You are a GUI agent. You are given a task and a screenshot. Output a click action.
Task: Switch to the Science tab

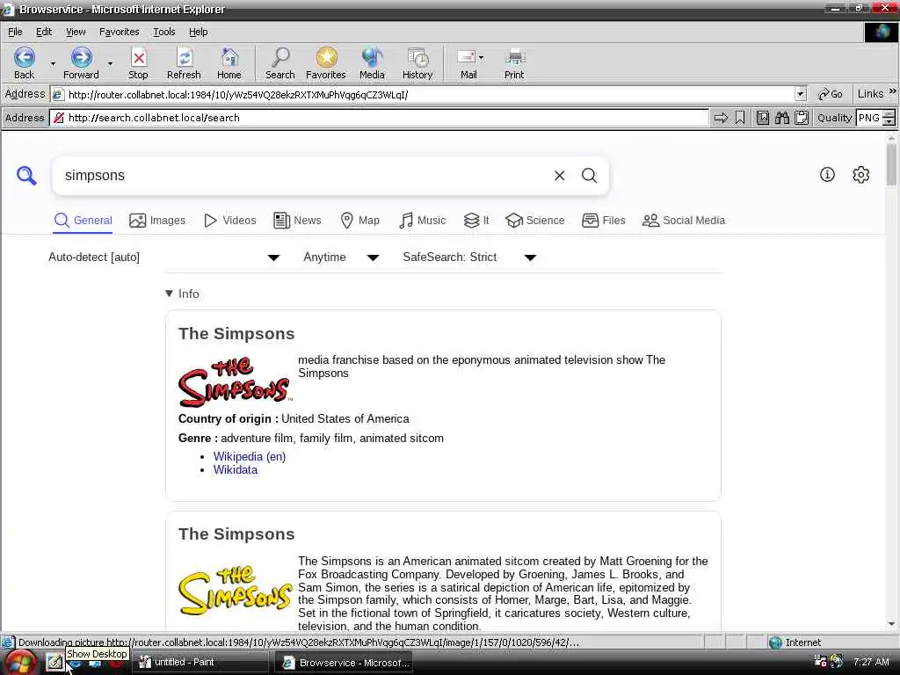(x=535, y=221)
